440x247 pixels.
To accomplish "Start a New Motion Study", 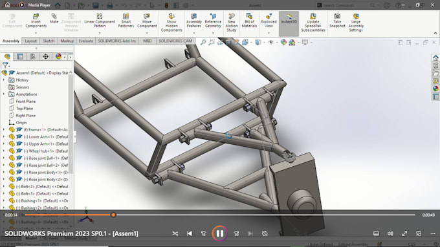I will click(x=231, y=23).
